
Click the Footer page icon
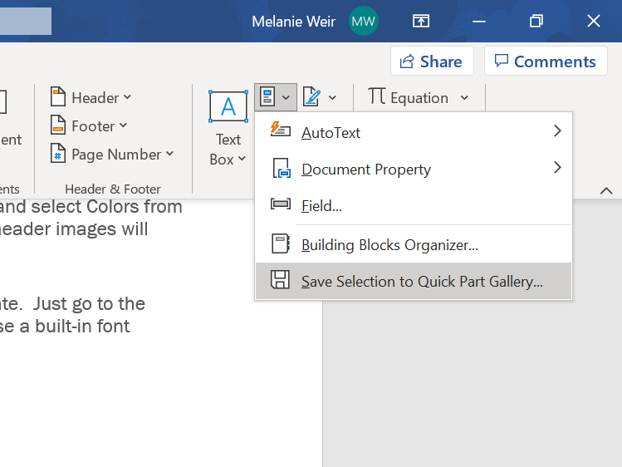(58, 125)
